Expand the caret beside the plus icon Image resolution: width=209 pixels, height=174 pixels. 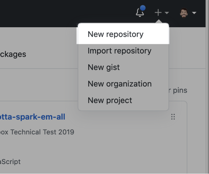167,13
